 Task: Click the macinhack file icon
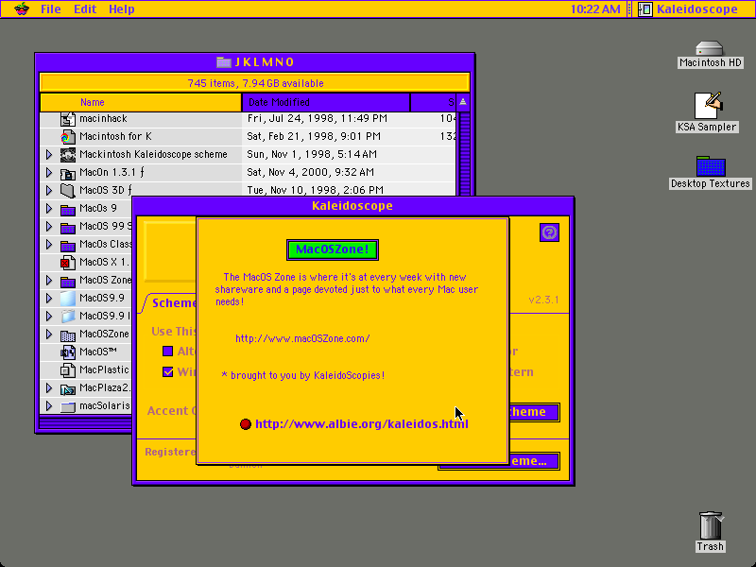[68, 119]
